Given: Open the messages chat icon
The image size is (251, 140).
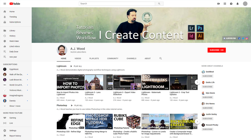Looking at the screenshot, I should (x=231, y=4).
